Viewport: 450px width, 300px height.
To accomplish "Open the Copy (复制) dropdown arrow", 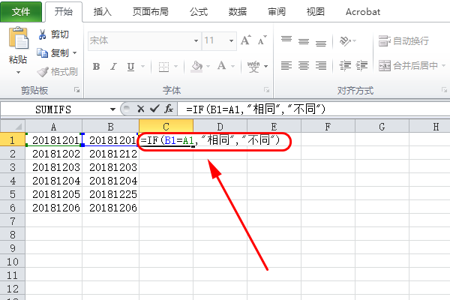I will [74, 52].
